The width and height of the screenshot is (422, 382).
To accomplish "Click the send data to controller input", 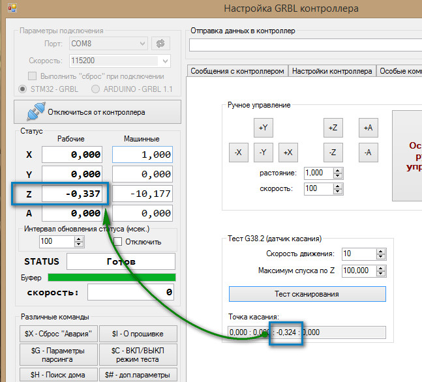I will (305, 45).
